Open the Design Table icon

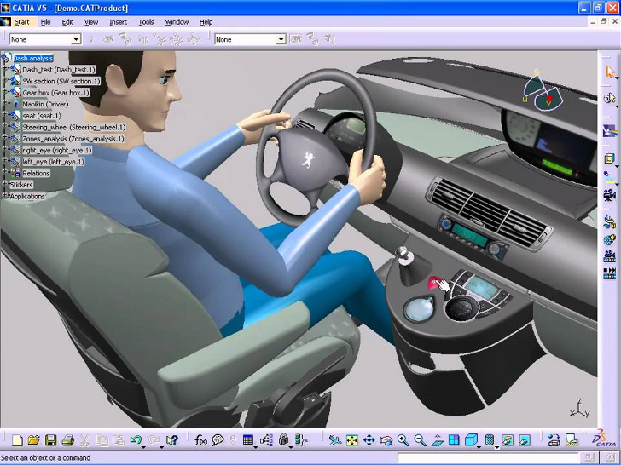(248, 439)
